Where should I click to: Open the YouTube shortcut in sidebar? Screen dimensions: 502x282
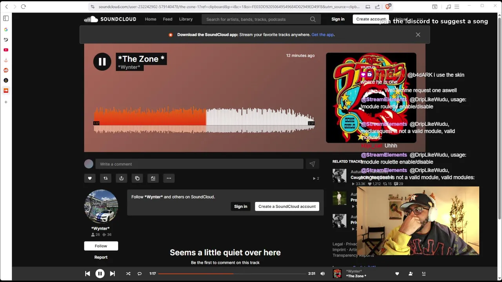coord(6,50)
